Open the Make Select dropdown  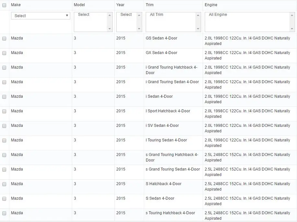click(x=40, y=16)
